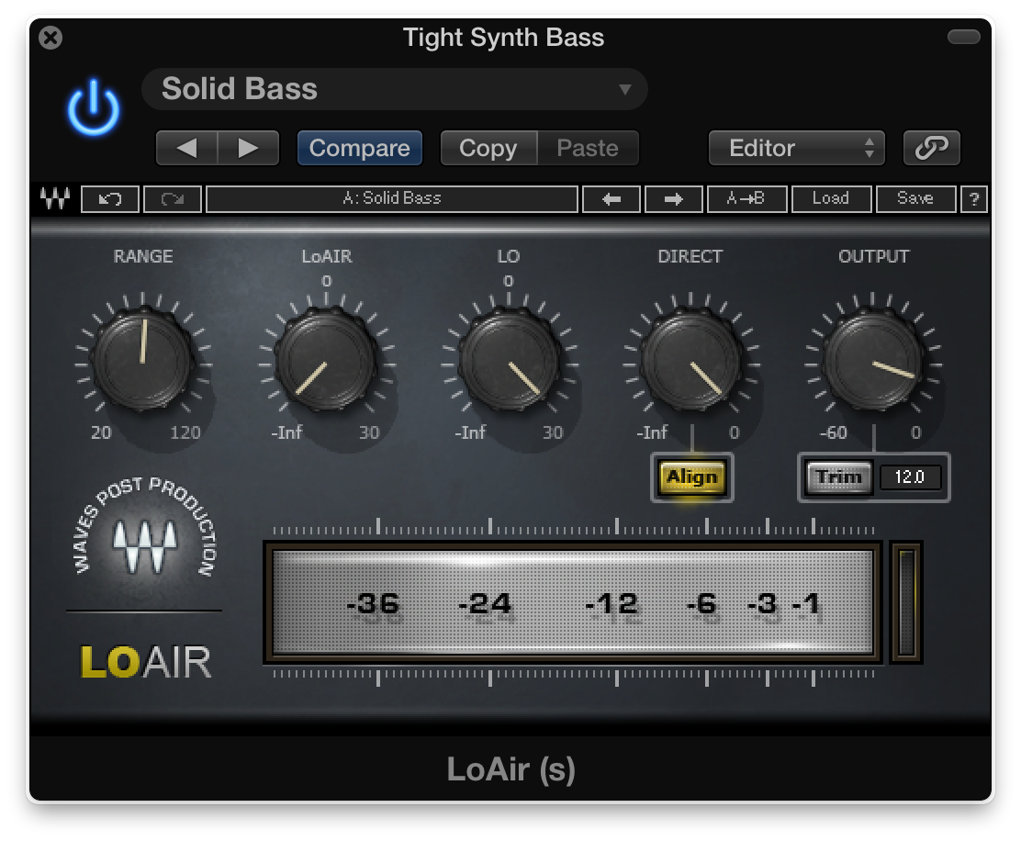Open the Editor view dropdown
The image size is (1021, 841).
tap(796, 148)
